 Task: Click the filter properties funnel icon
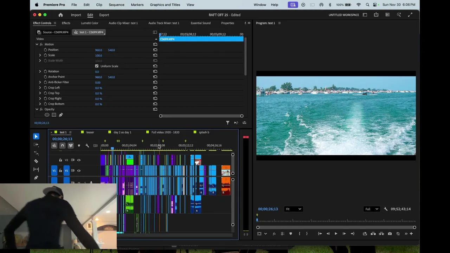click(x=227, y=123)
